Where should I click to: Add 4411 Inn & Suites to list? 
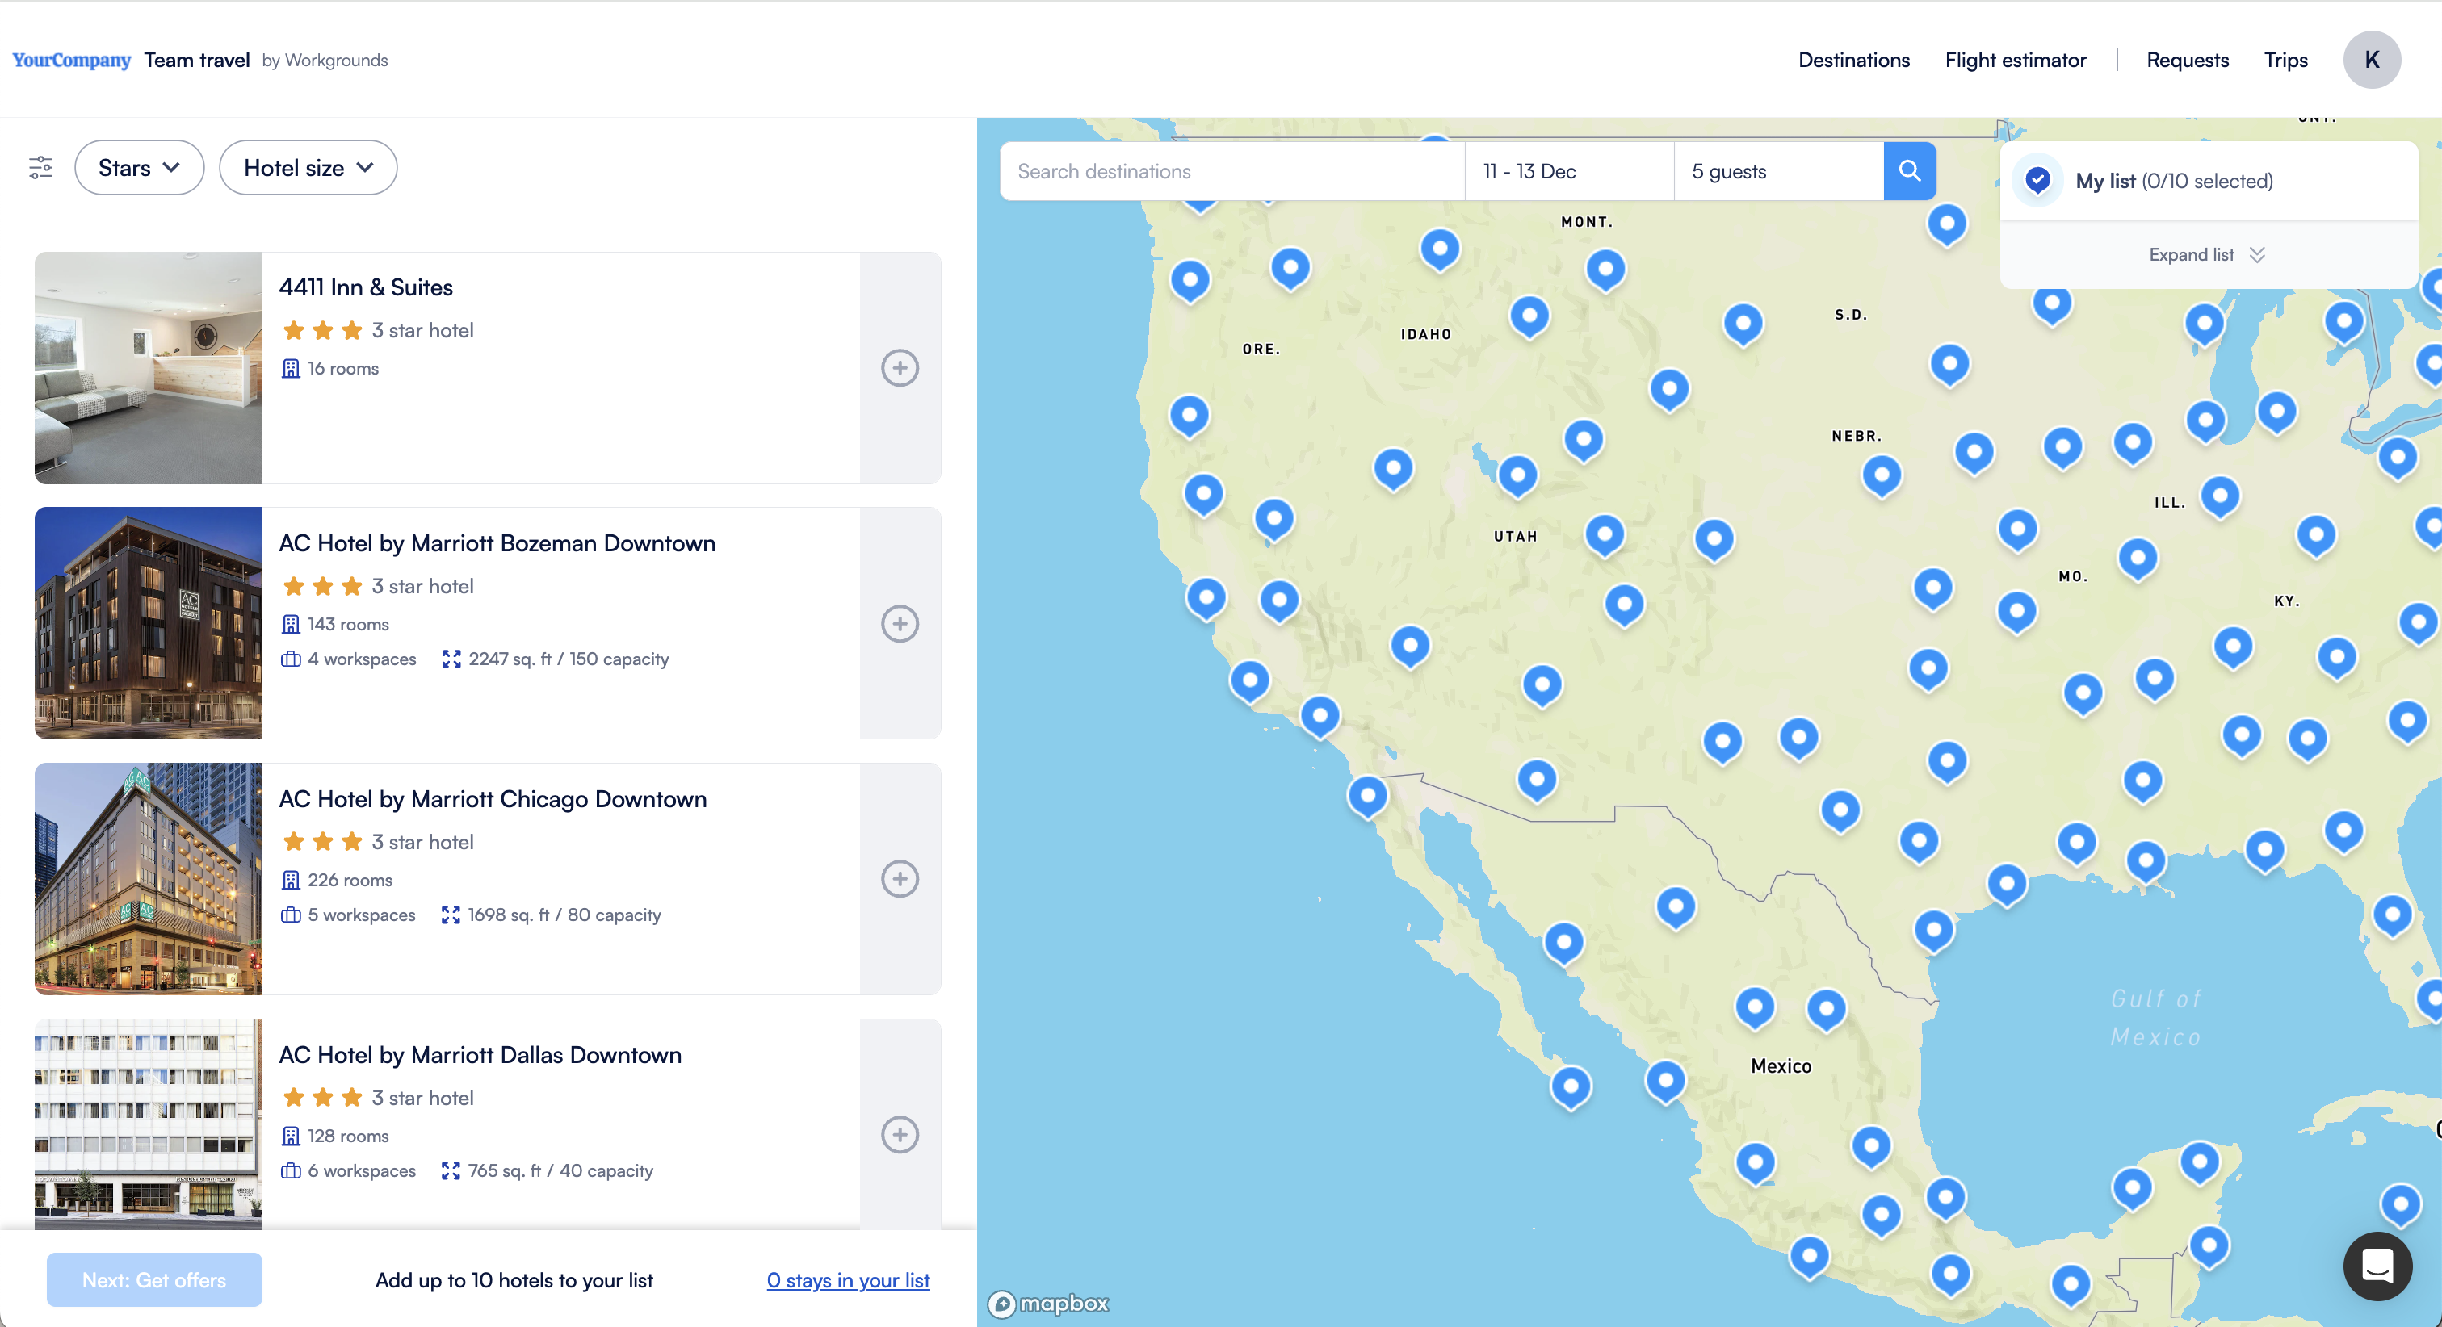[x=900, y=368]
